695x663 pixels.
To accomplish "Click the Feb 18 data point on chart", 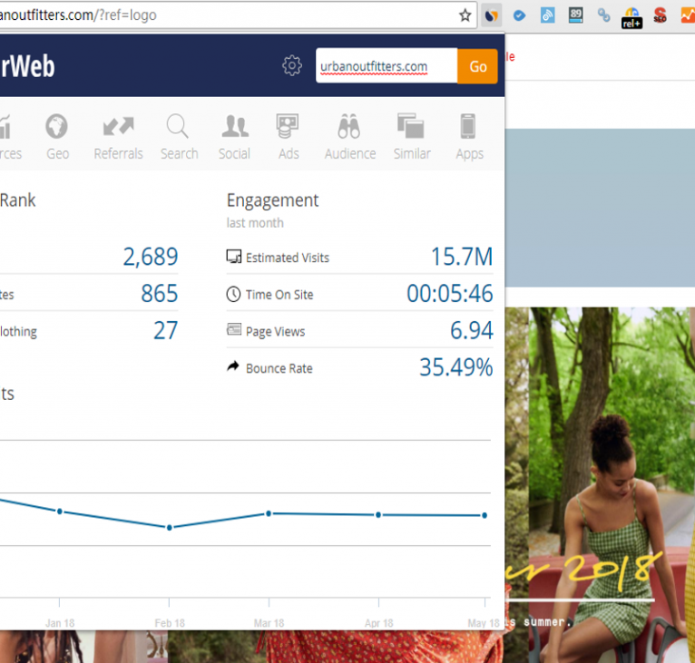I will (x=169, y=527).
